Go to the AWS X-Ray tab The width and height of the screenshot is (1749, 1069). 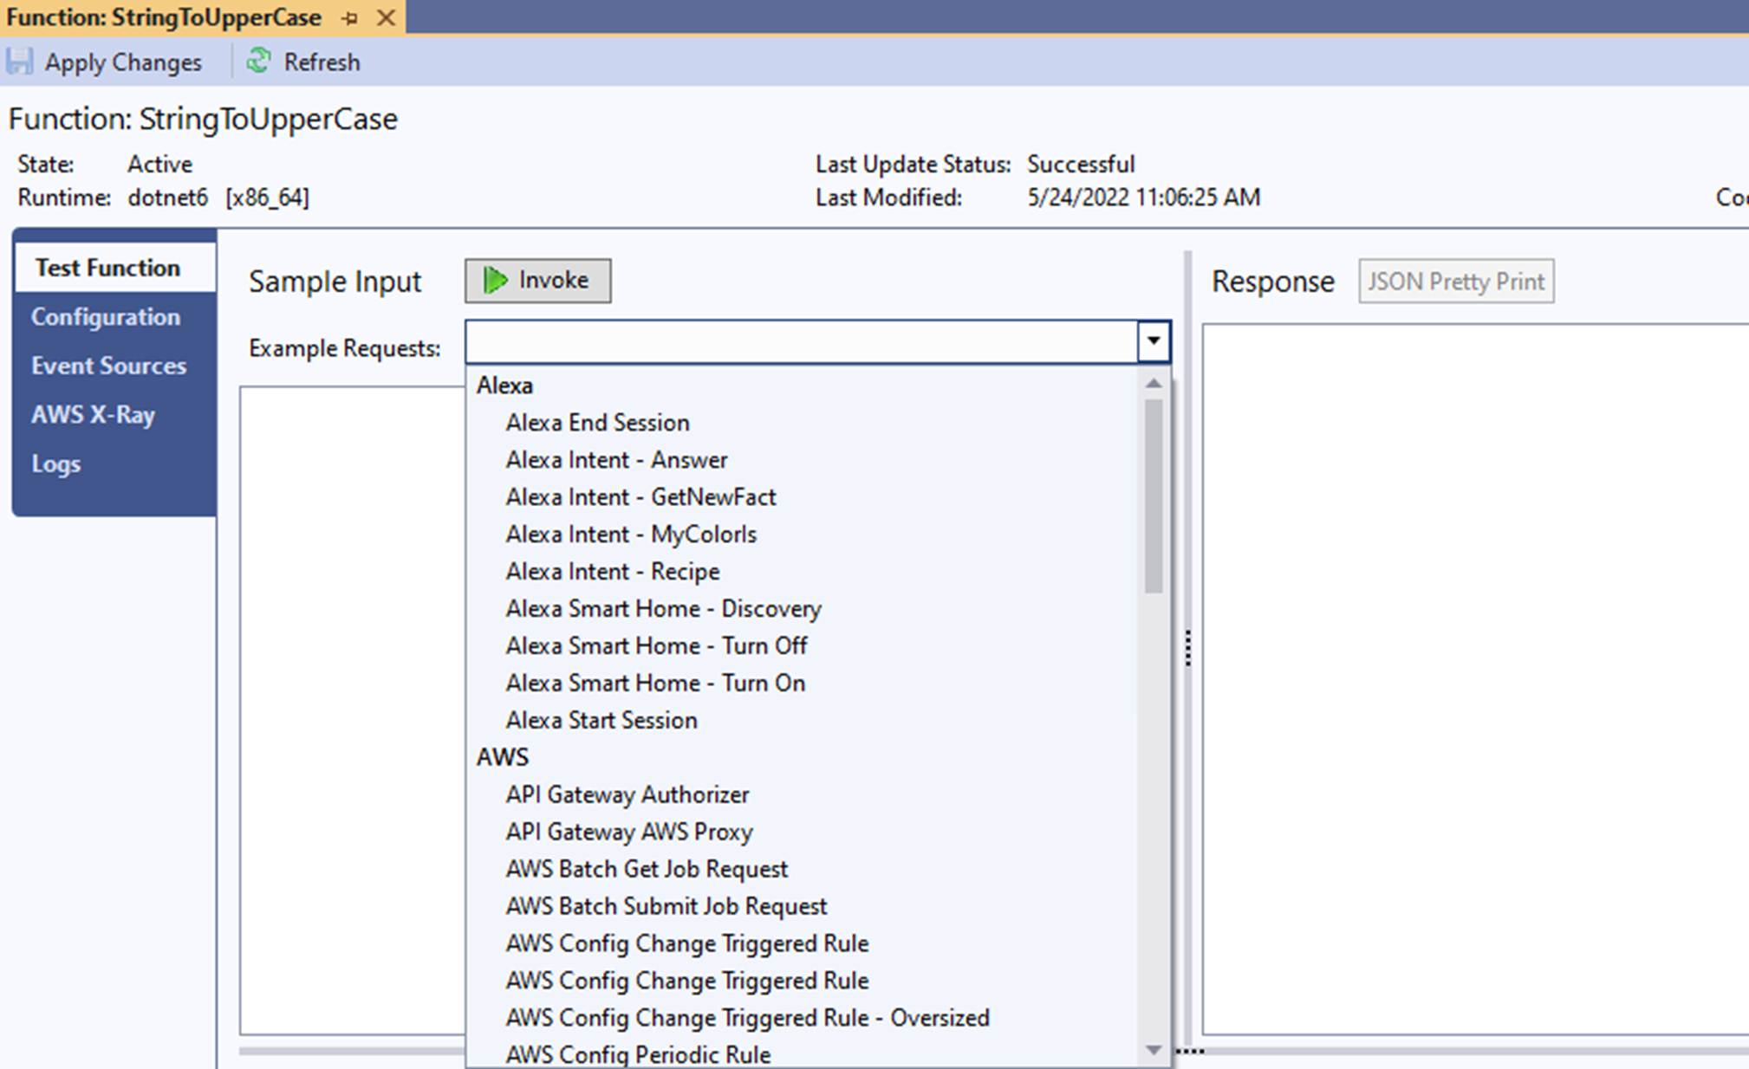(x=94, y=415)
